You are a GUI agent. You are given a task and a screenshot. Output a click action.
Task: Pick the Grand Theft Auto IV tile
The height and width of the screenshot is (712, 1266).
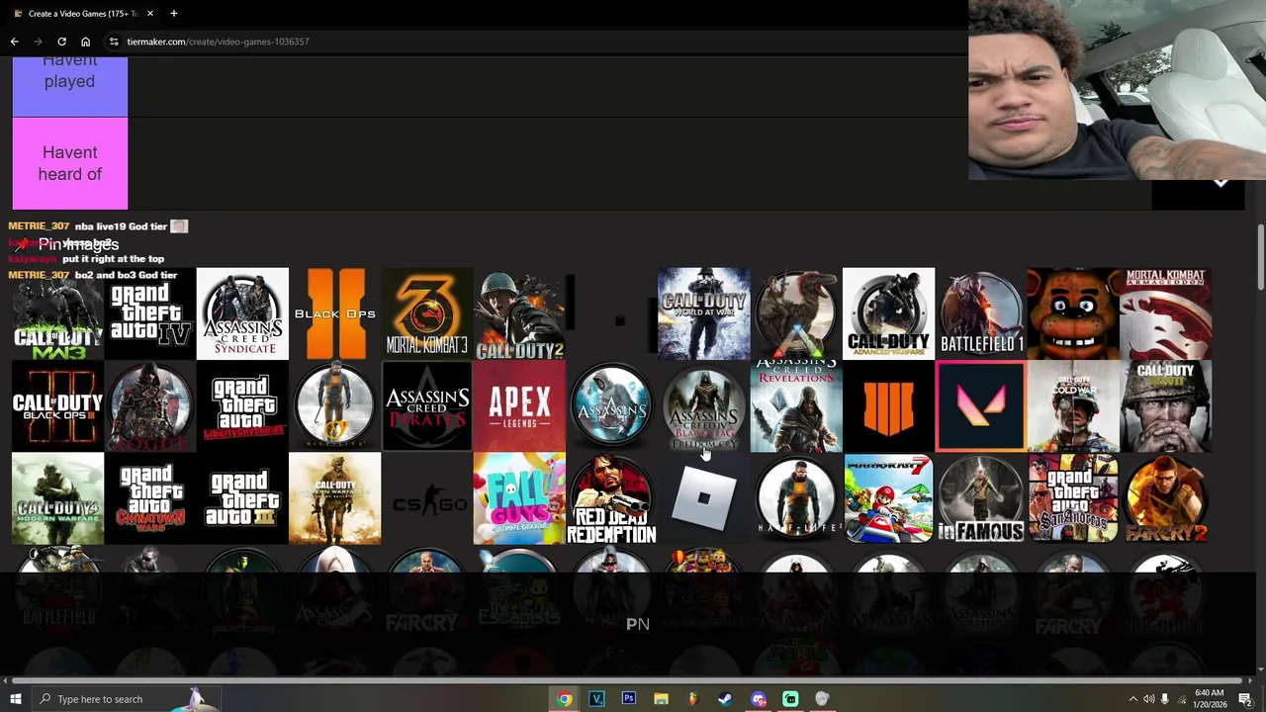coord(150,313)
